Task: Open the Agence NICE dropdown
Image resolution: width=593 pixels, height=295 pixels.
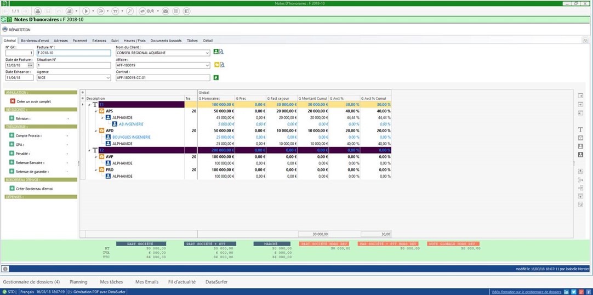Action: click(x=108, y=78)
